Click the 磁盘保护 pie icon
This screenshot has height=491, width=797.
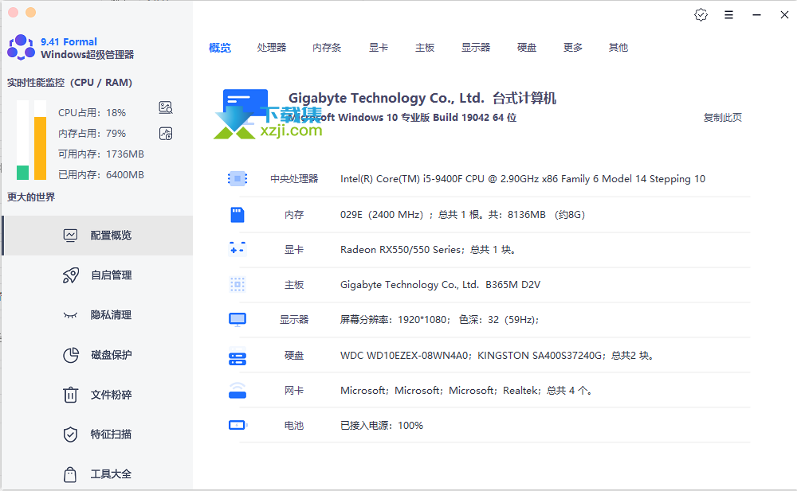[71, 355]
